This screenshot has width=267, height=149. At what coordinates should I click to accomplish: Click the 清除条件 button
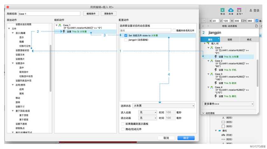(109, 14)
